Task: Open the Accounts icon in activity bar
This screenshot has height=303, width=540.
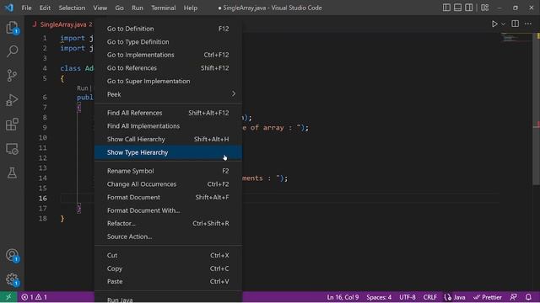Action: pos(12,255)
